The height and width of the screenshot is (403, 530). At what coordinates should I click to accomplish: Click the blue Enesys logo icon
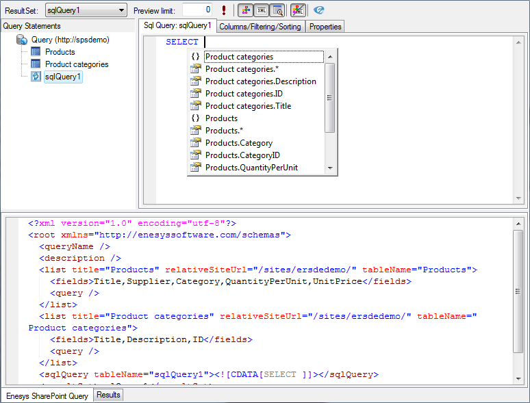point(319,10)
